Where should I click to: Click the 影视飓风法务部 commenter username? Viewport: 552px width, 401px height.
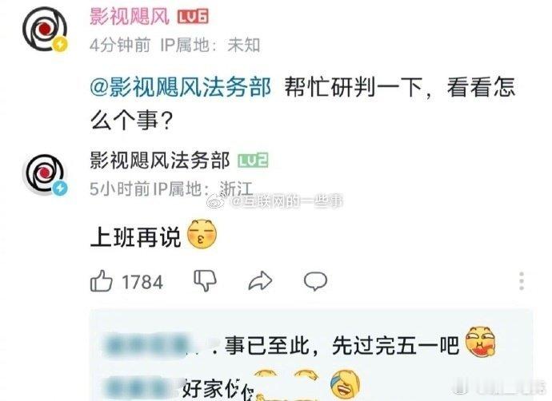coord(160,161)
